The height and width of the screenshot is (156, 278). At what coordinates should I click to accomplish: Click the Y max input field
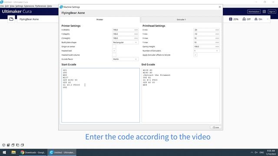[x=206, y=42]
